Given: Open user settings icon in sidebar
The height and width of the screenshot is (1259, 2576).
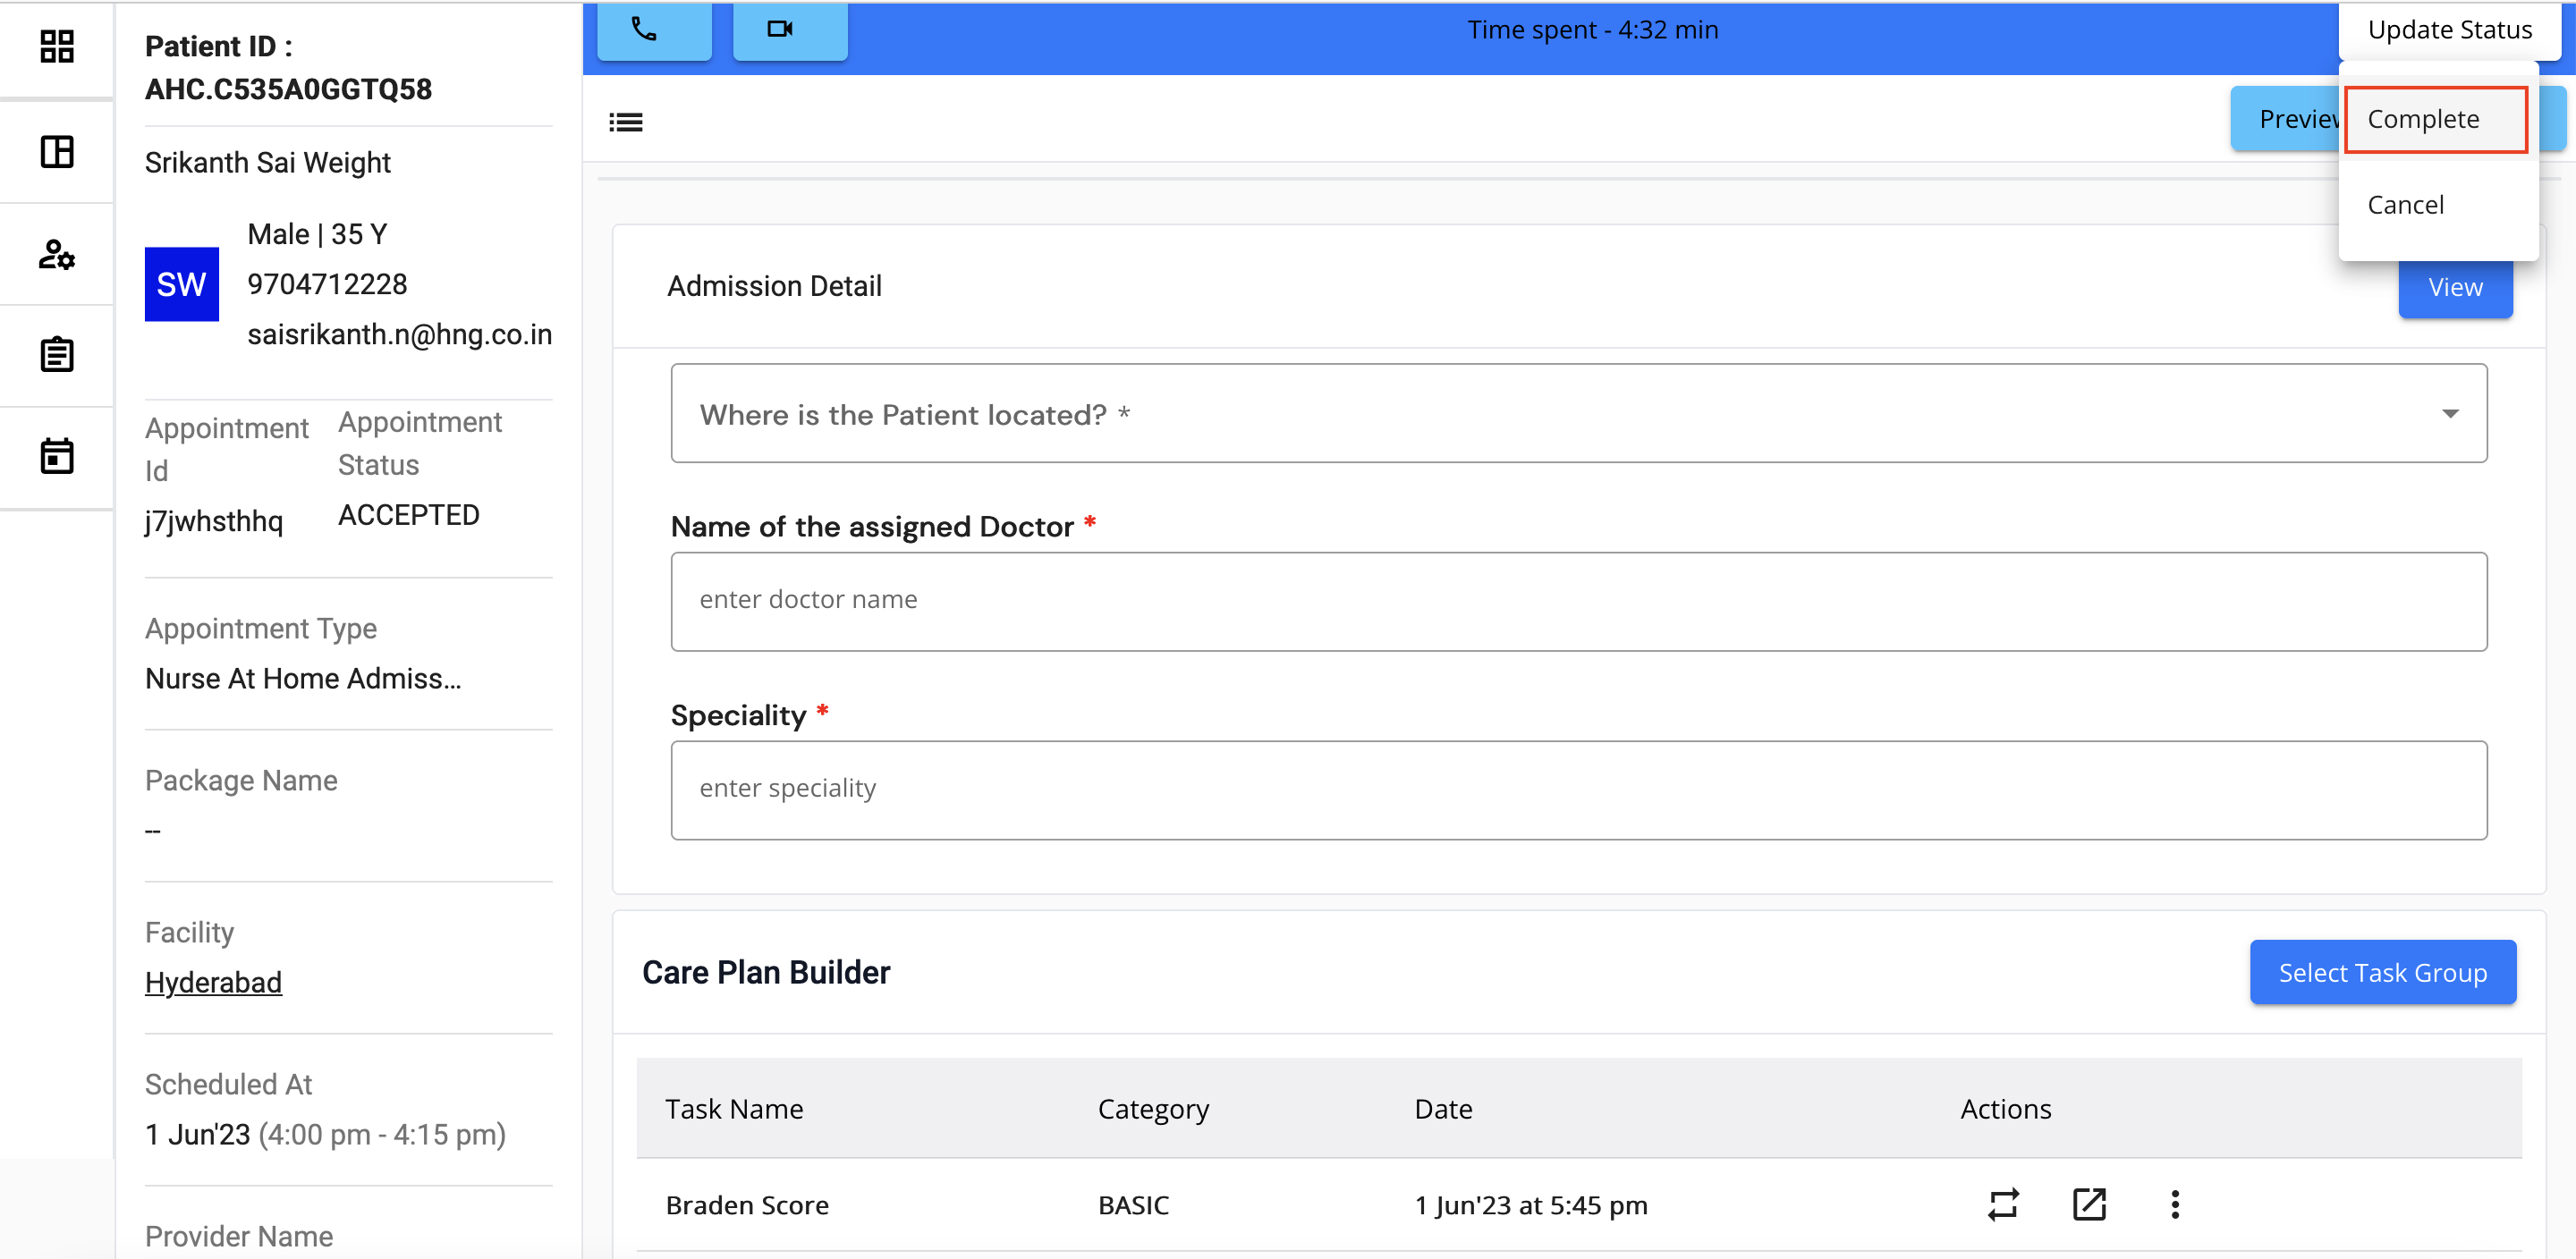Looking at the screenshot, I should pyautogui.click(x=57, y=255).
